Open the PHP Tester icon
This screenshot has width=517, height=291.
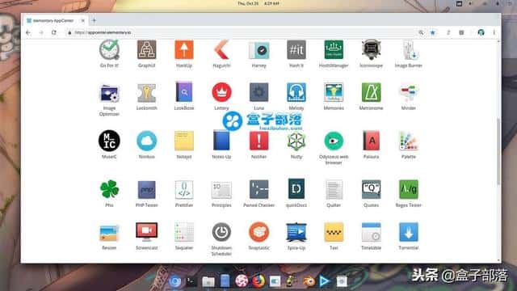point(147,190)
